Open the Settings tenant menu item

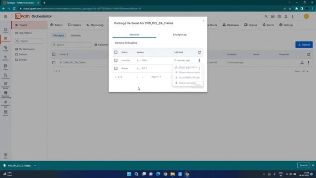point(286,25)
